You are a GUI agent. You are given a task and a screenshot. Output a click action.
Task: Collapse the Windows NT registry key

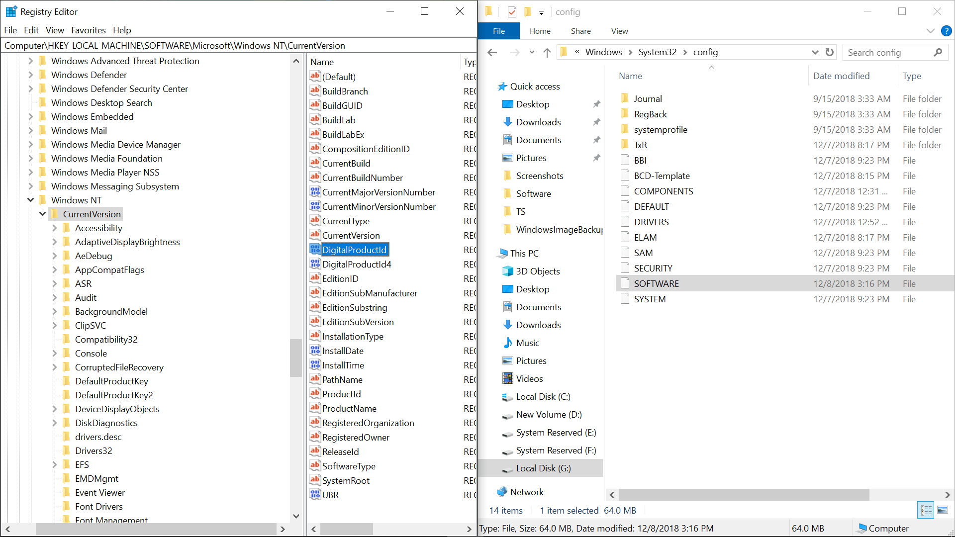pyautogui.click(x=31, y=200)
